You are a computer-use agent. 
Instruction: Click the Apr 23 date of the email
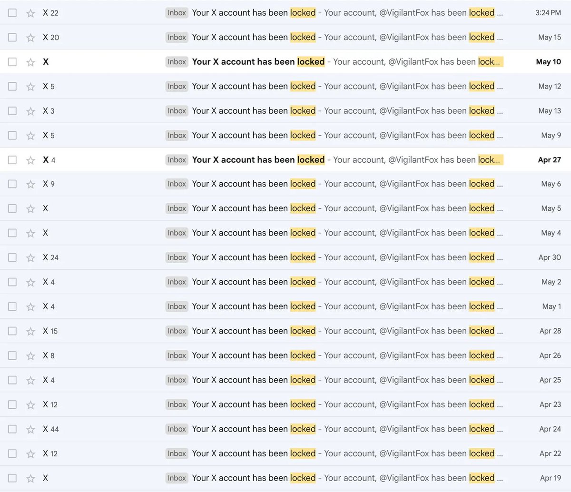click(x=550, y=404)
